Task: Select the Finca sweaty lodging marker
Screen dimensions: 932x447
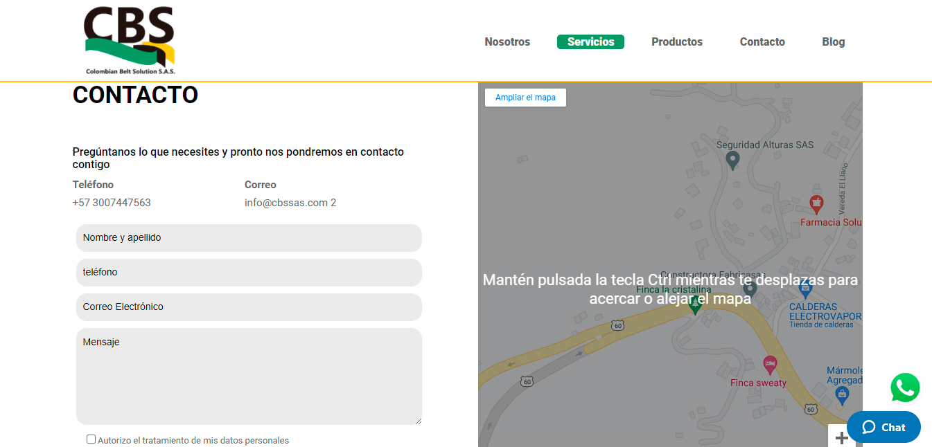Action: [769, 364]
